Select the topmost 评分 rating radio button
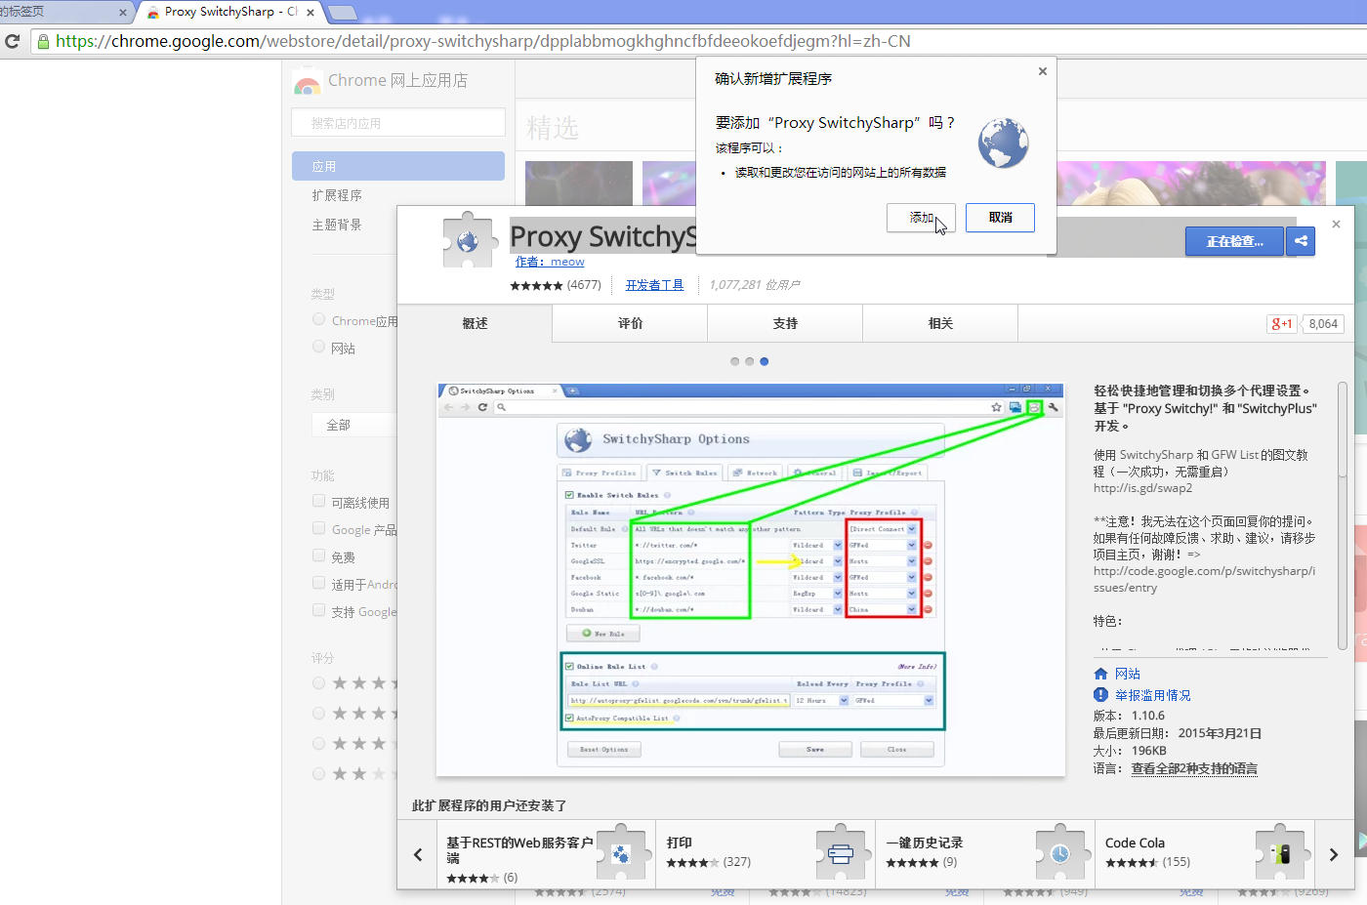This screenshot has height=905, width=1367. point(318,682)
